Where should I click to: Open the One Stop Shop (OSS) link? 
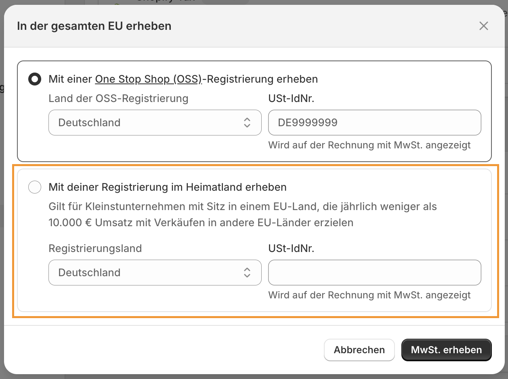(x=148, y=79)
